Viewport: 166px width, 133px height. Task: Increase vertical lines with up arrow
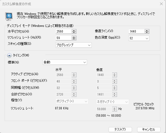(x=147, y=30)
